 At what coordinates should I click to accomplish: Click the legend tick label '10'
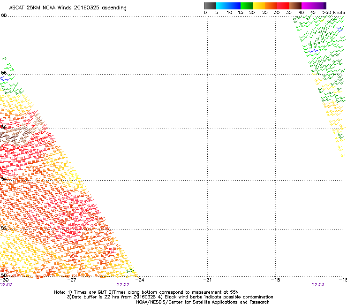[229, 13]
